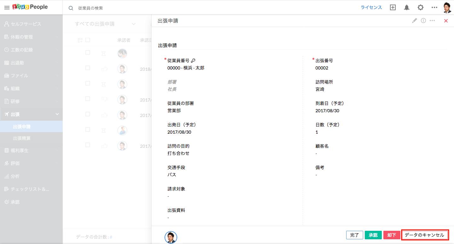Click the 承認者 column header

click(124, 40)
